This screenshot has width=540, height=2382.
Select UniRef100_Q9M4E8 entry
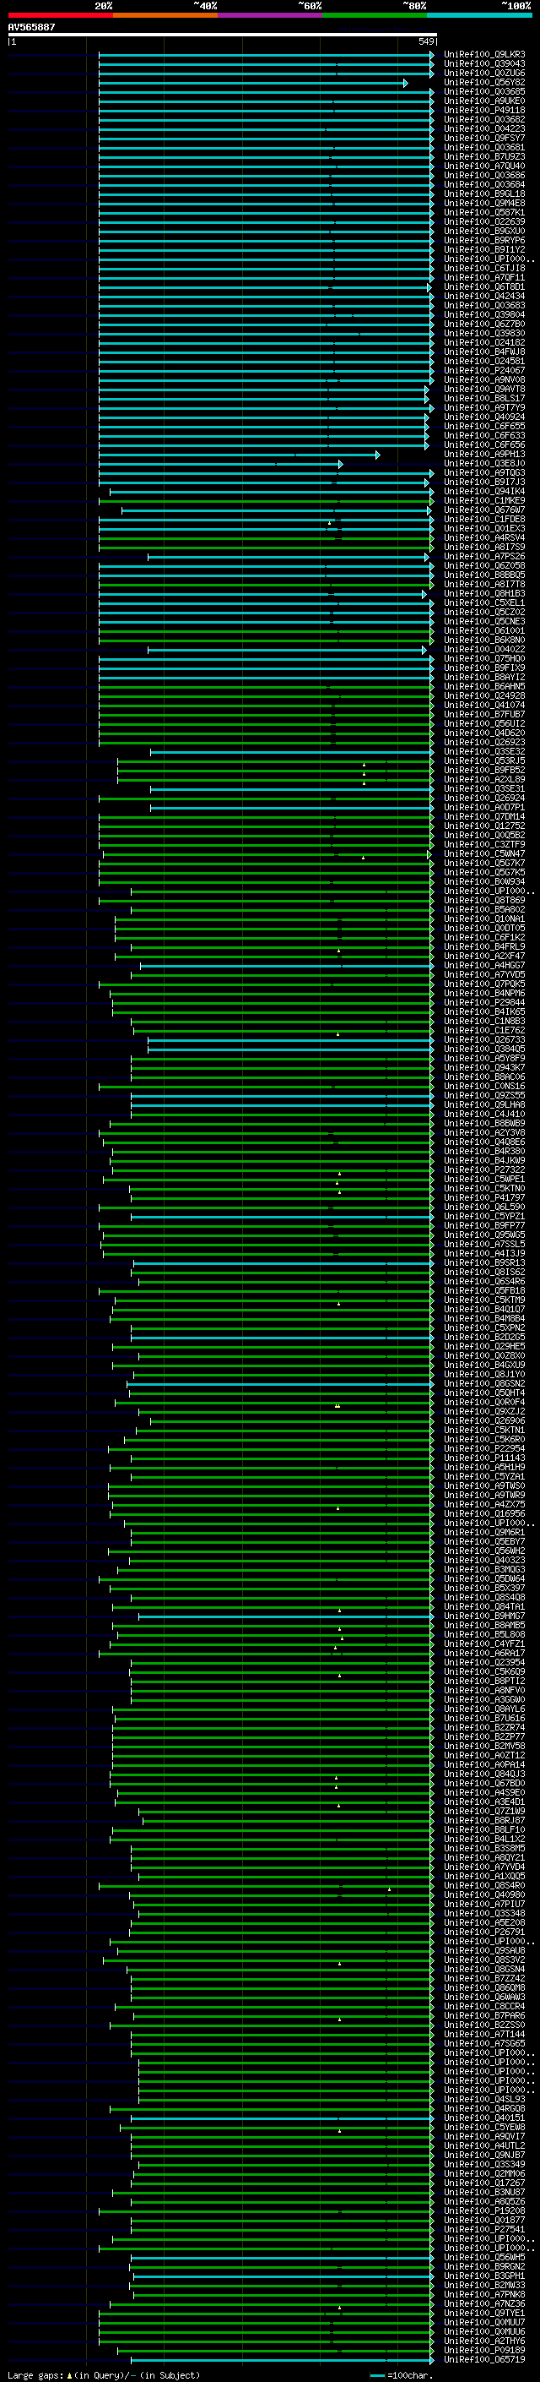[x=484, y=204]
